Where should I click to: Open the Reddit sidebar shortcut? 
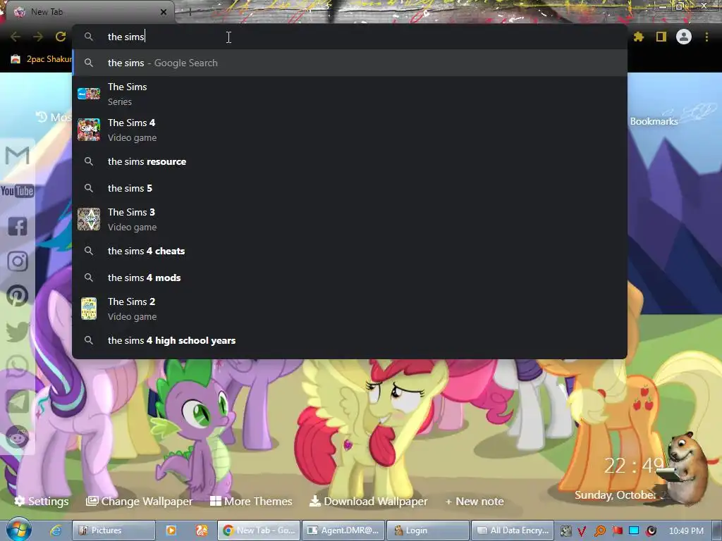click(x=18, y=437)
